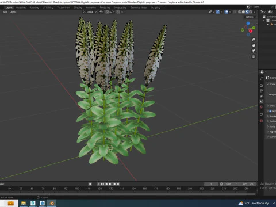This screenshot has width=276, height=207.
Task: Switch perspective/orthographic view button
Action: click(x=254, y=57)
